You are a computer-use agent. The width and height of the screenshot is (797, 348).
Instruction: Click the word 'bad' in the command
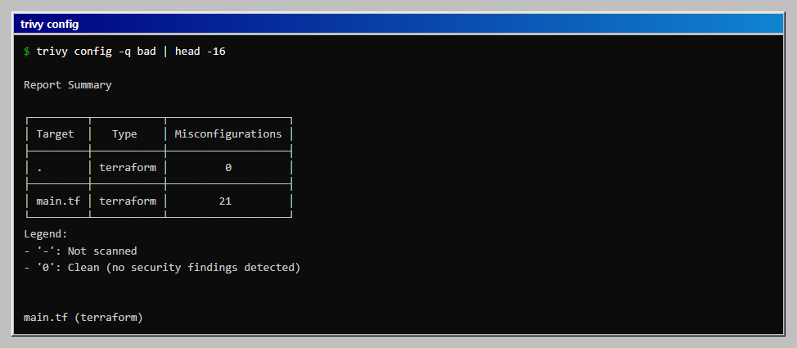point(146,52)
